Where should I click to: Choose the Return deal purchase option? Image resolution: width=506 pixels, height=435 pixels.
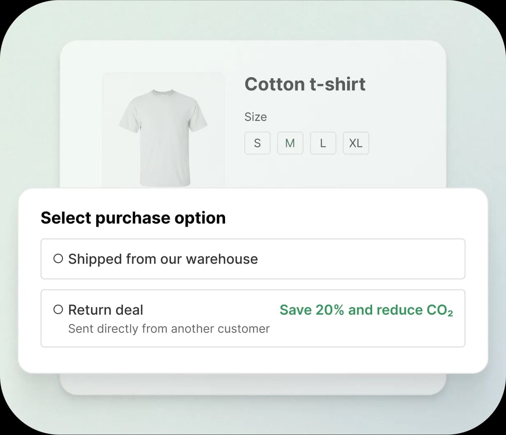click(x=106, y=310)
